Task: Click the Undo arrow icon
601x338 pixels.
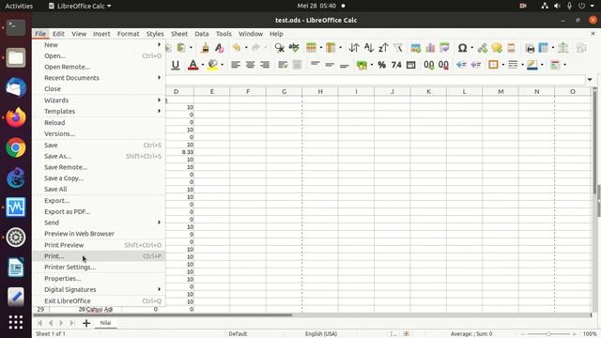Action: [237, 48]
